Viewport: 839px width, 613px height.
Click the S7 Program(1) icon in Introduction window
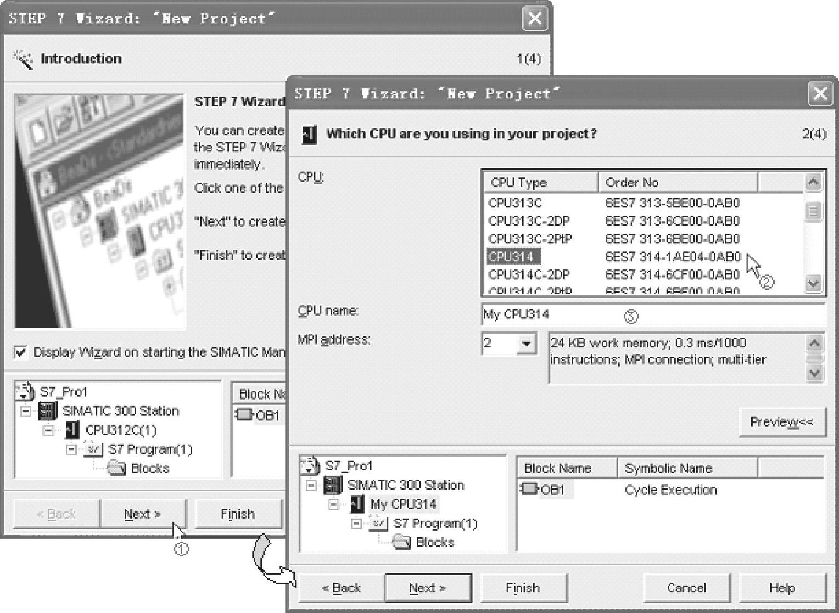(93, 449)
